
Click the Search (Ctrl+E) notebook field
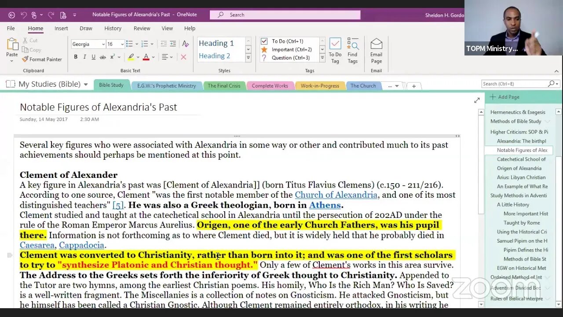point(520,84)
